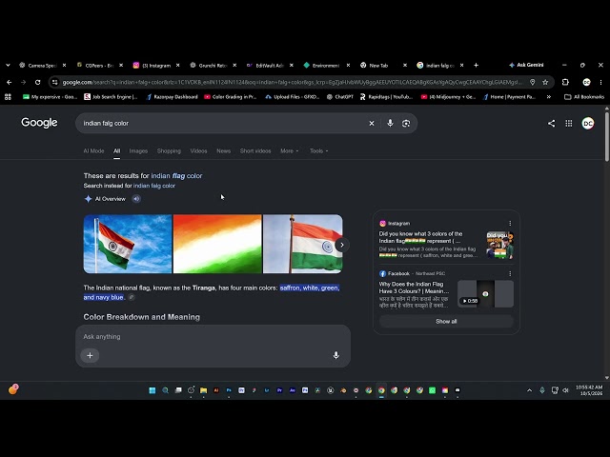Open the ChatGPT bookmark
The width and height of the screenshot is (610, 457).
pyautogui.click(x=340, y=97)
